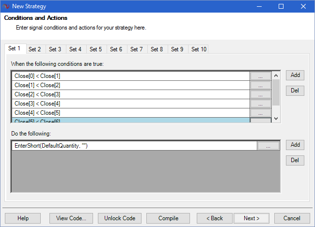Go to the Next wizard page
This screenshot has width=315, height=227.
[252, 218]
